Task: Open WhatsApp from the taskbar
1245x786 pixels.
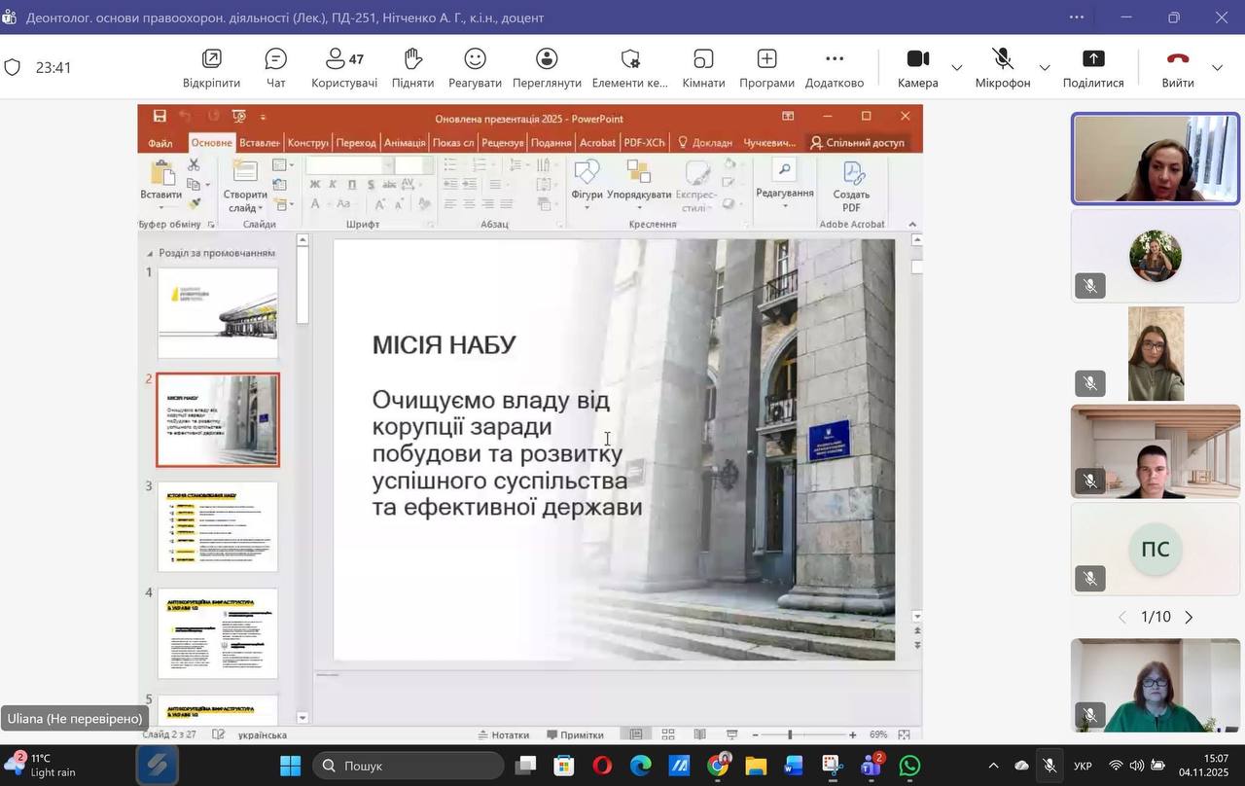Action: click(909, 766)
